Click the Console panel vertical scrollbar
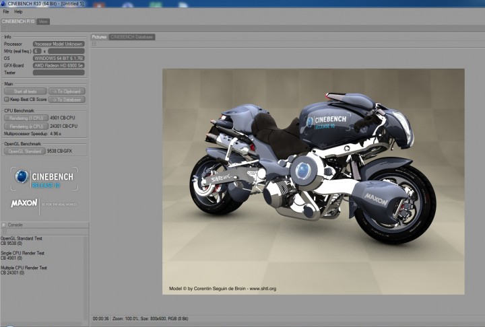This screenshot has height=327, width=485. tap(86, 278)
